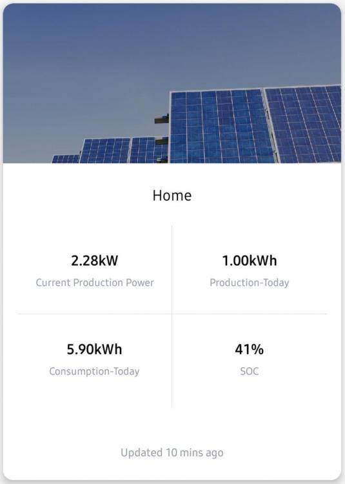This screenshot has height=484, width=345.
Task: Tap the Consumption-Today label
Action: tap(94, 371)
